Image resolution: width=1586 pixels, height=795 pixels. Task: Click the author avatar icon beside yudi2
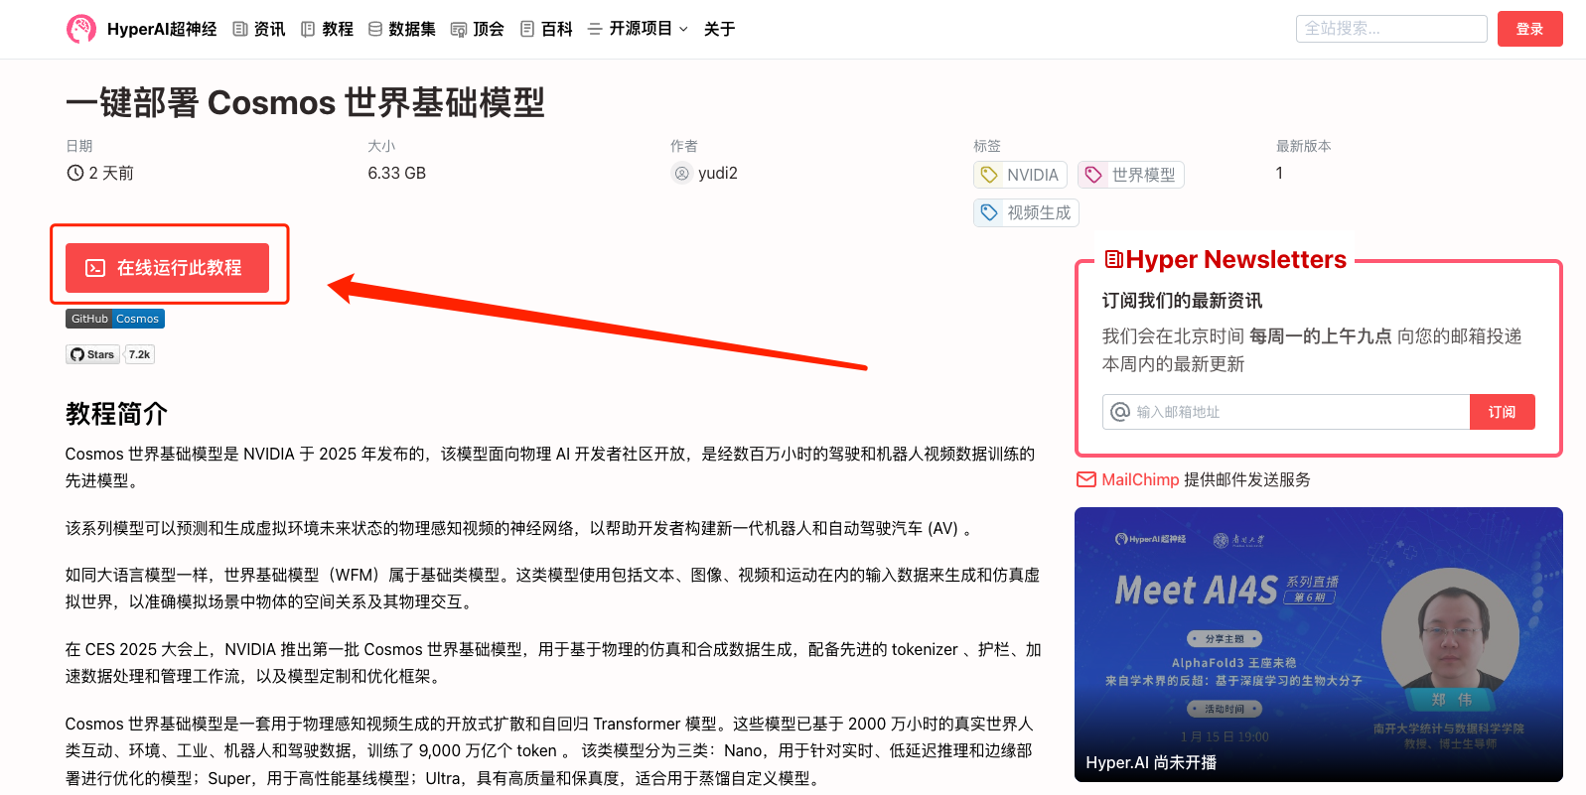click(681, 174)
